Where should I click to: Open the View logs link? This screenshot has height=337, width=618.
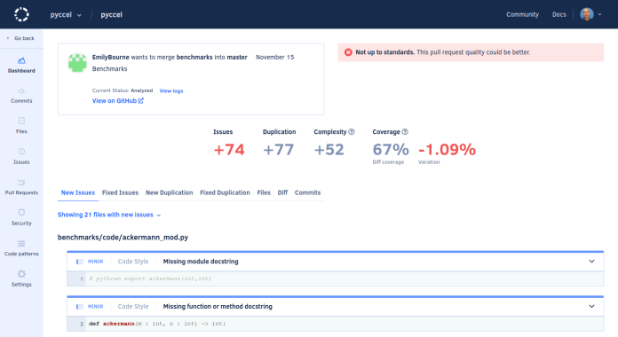171,91
